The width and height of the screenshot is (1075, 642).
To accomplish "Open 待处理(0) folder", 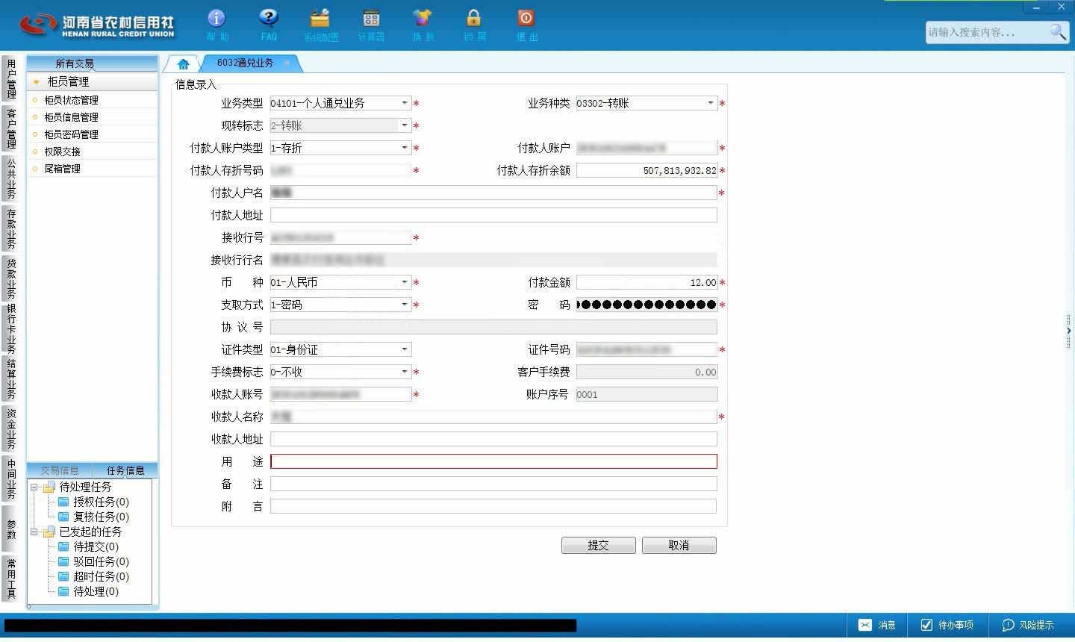I will pos(88,591).
